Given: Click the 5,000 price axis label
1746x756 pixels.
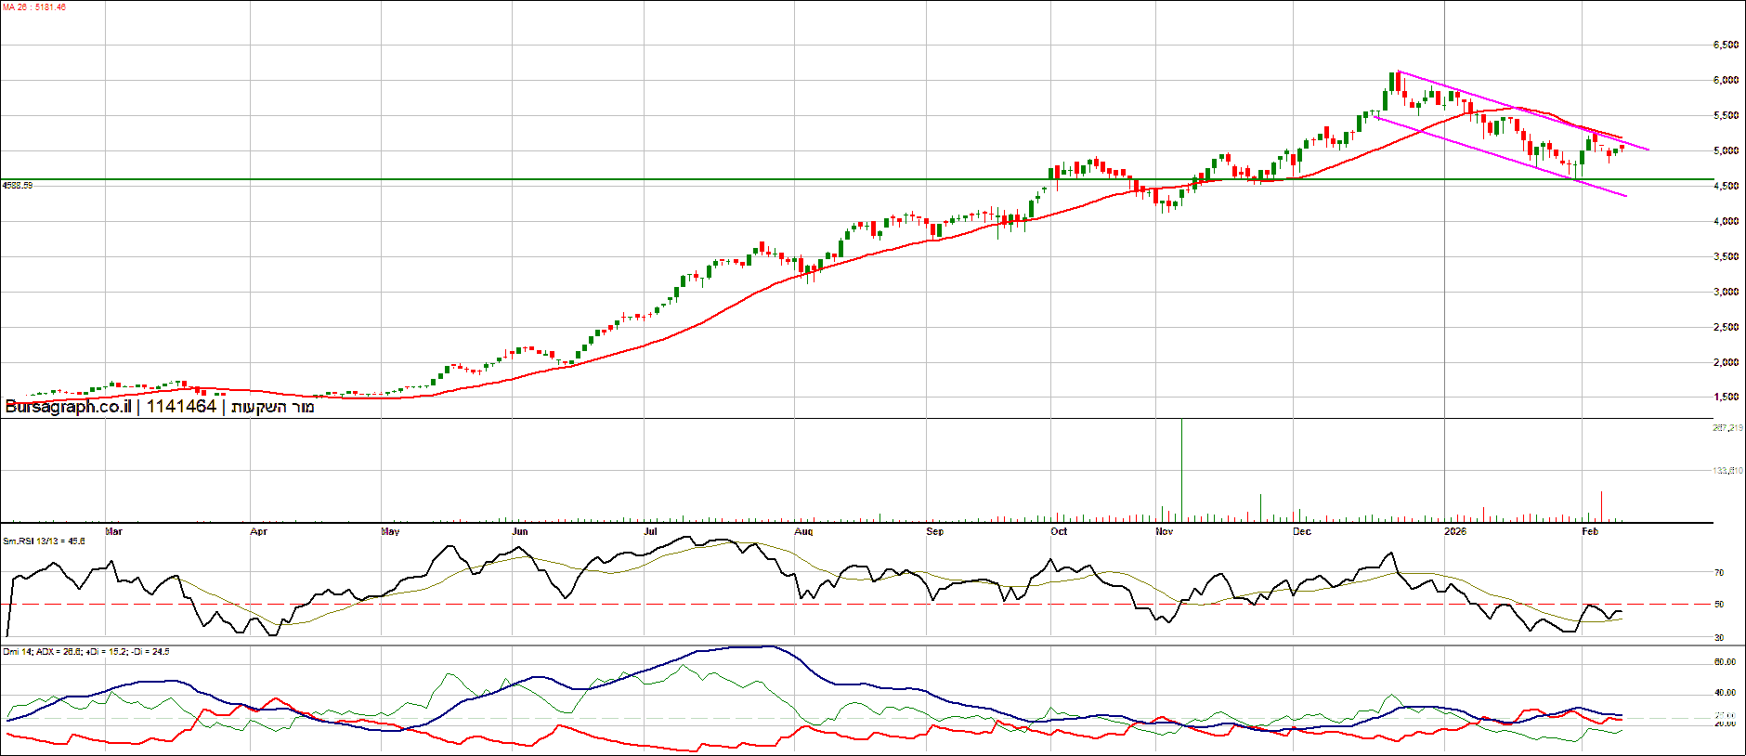Looking at the screenshot, I should click(x=1726, y=150).
